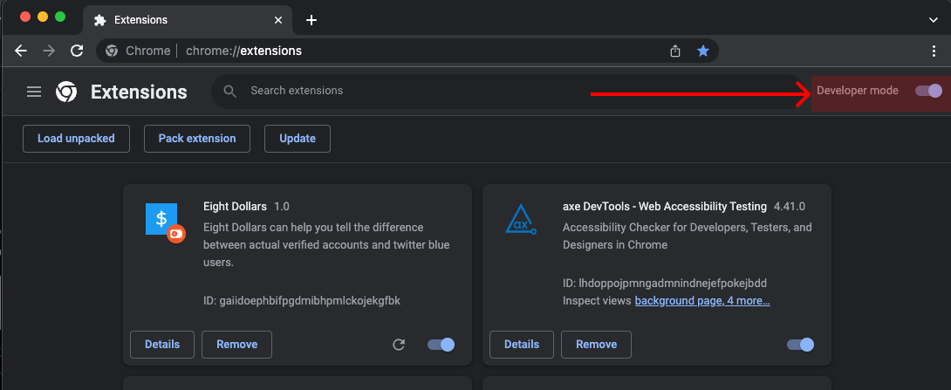The width and height of the screenshot is (951, 390).
Task: Disable the axe DevTools extension toggle
Action: [801, 345]
